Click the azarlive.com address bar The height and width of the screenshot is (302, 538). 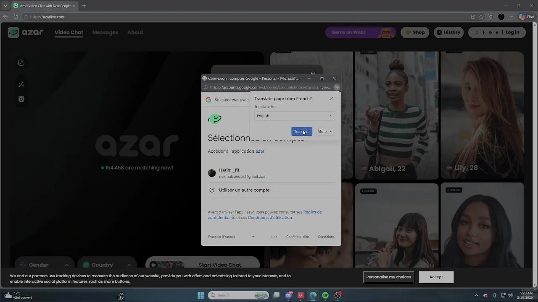coord(244,17)
